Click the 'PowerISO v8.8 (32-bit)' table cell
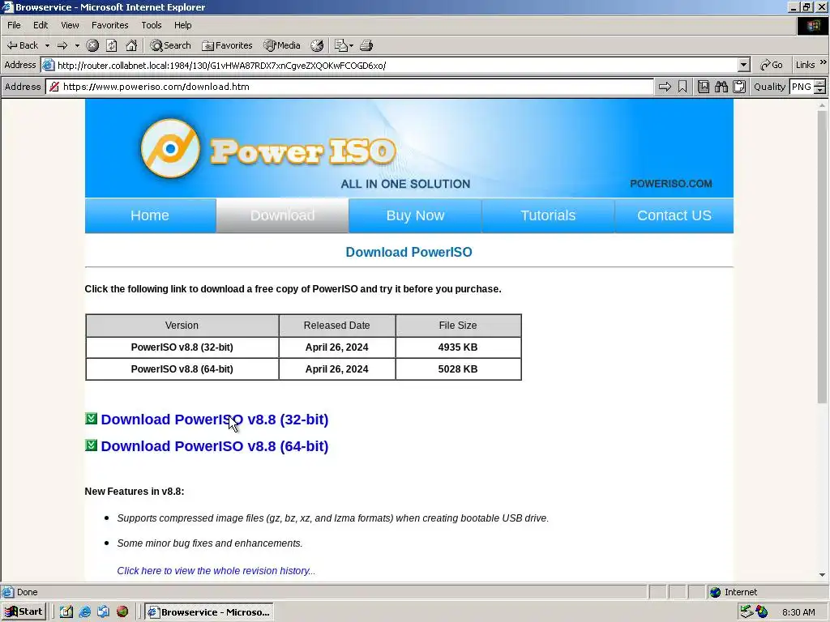830x622 pixels. point(182,347)
